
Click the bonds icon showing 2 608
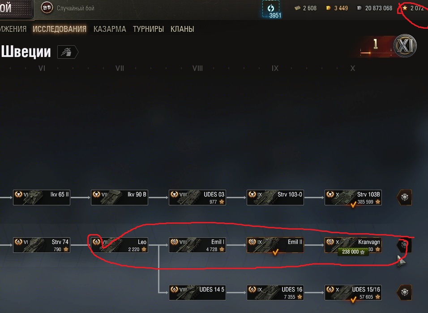pos(305,8)
